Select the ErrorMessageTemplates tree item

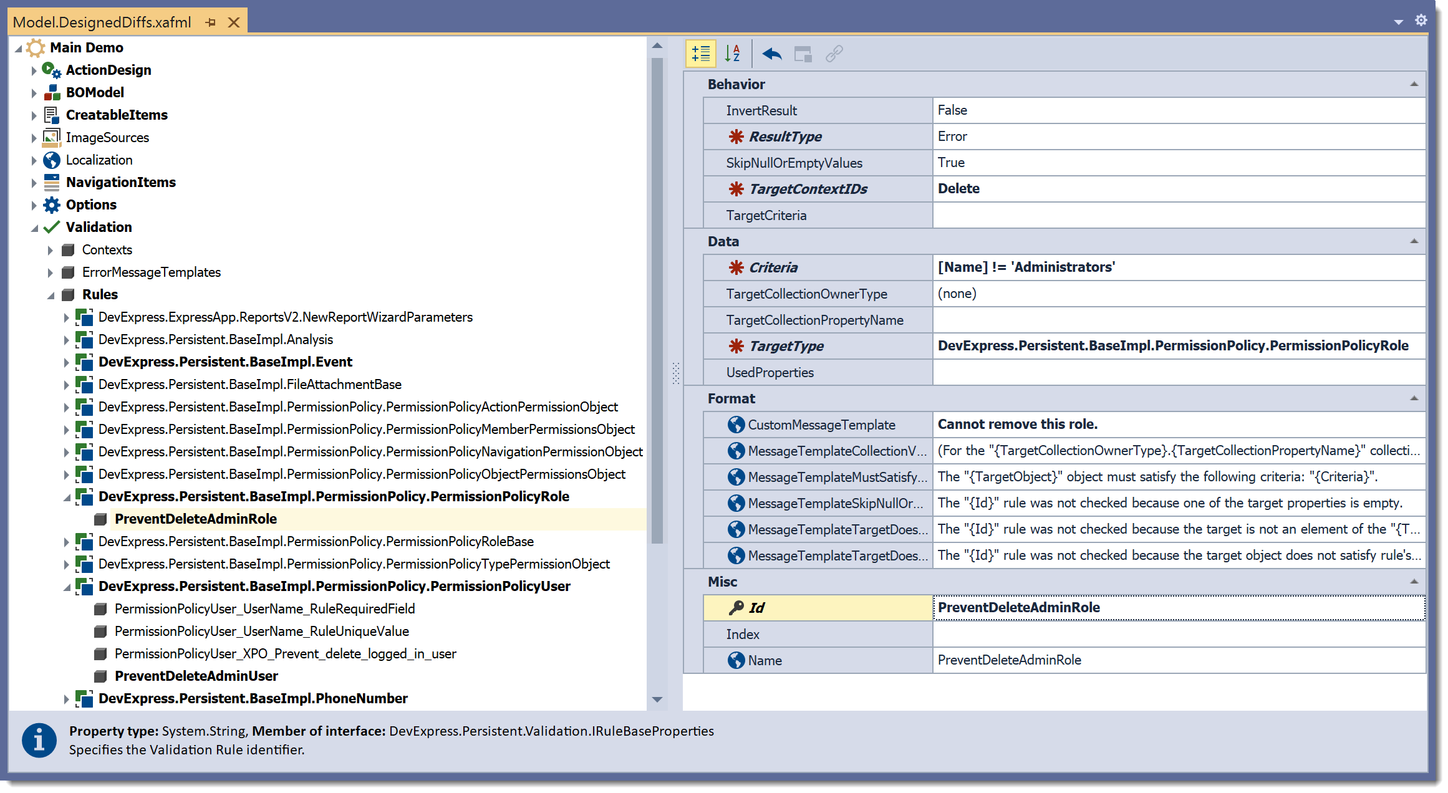[151, 272]
